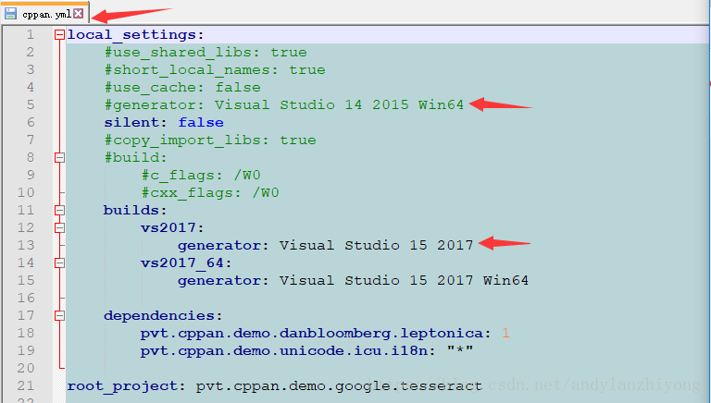Viewport: 711px width, 403px height.
Task: Collapse the builds fold marker
Action: pyautogui.click(x=59, y=210)
